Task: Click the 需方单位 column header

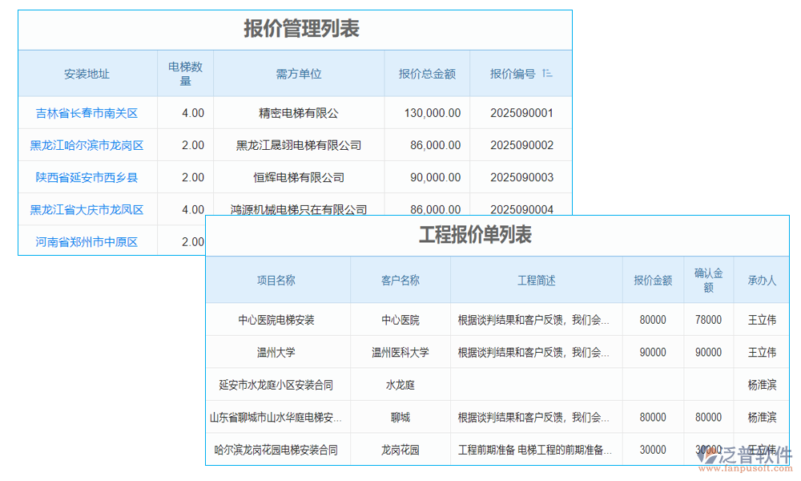Action: tap(299, 73)
